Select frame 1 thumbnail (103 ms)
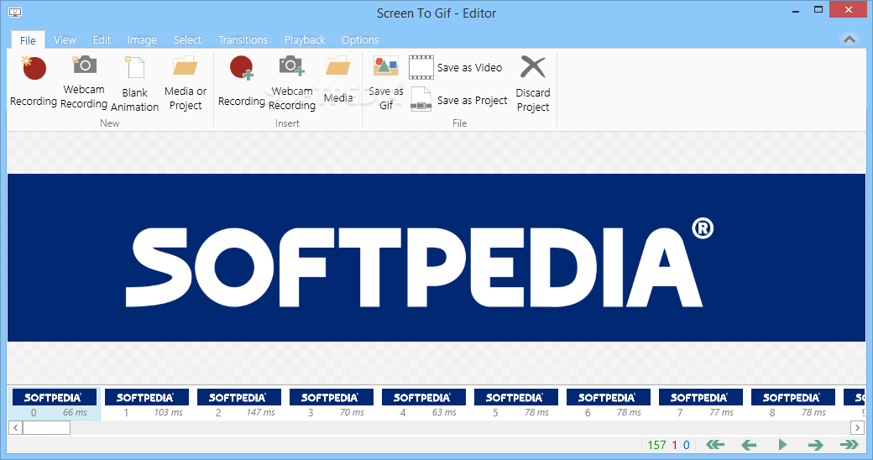The width and height of the screenshot is (873, 460). 147,404
